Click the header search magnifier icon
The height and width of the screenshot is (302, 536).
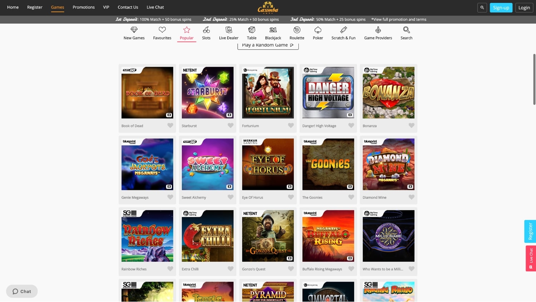482,7
